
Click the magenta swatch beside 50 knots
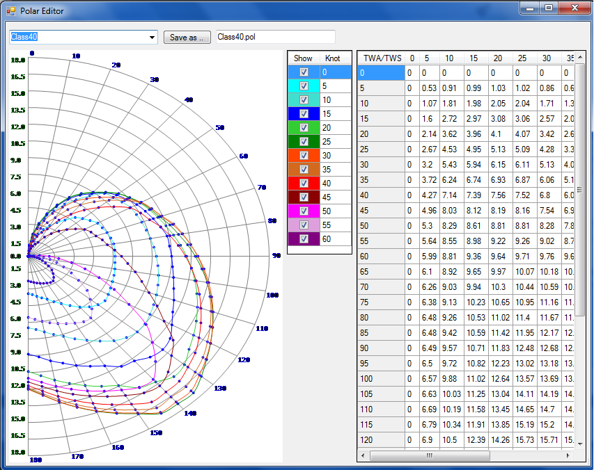point(292,211)
